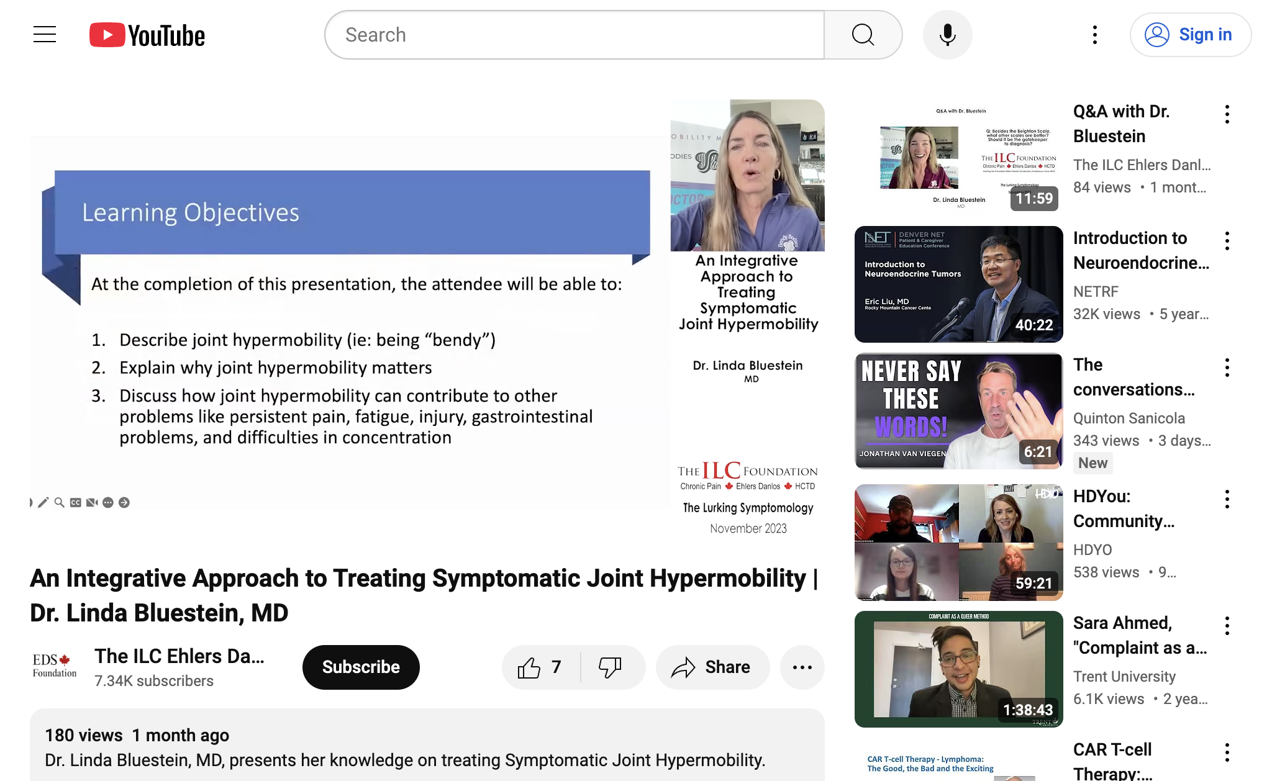This screenshot has height=781, width=1272.
Task: Open Q&A with Dr. Bluestein title
Action: tap(1122, 124)
